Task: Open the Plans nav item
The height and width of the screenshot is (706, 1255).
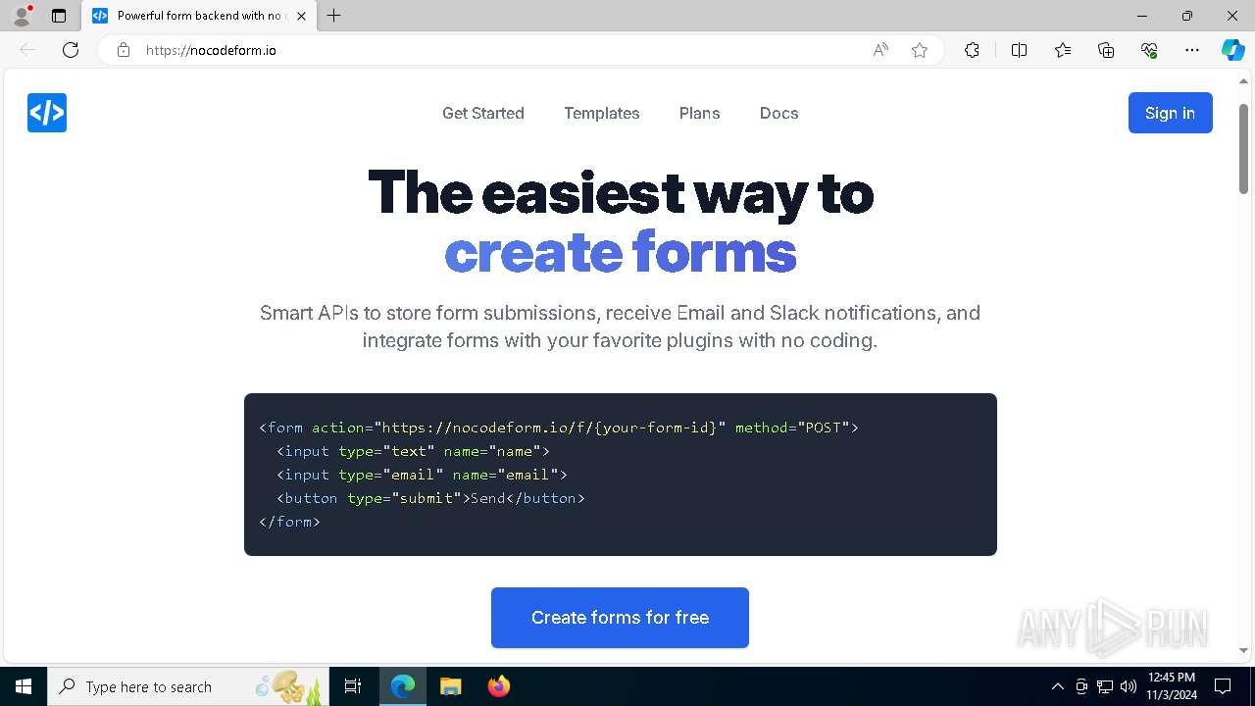Action: click(x=700, y=113)
